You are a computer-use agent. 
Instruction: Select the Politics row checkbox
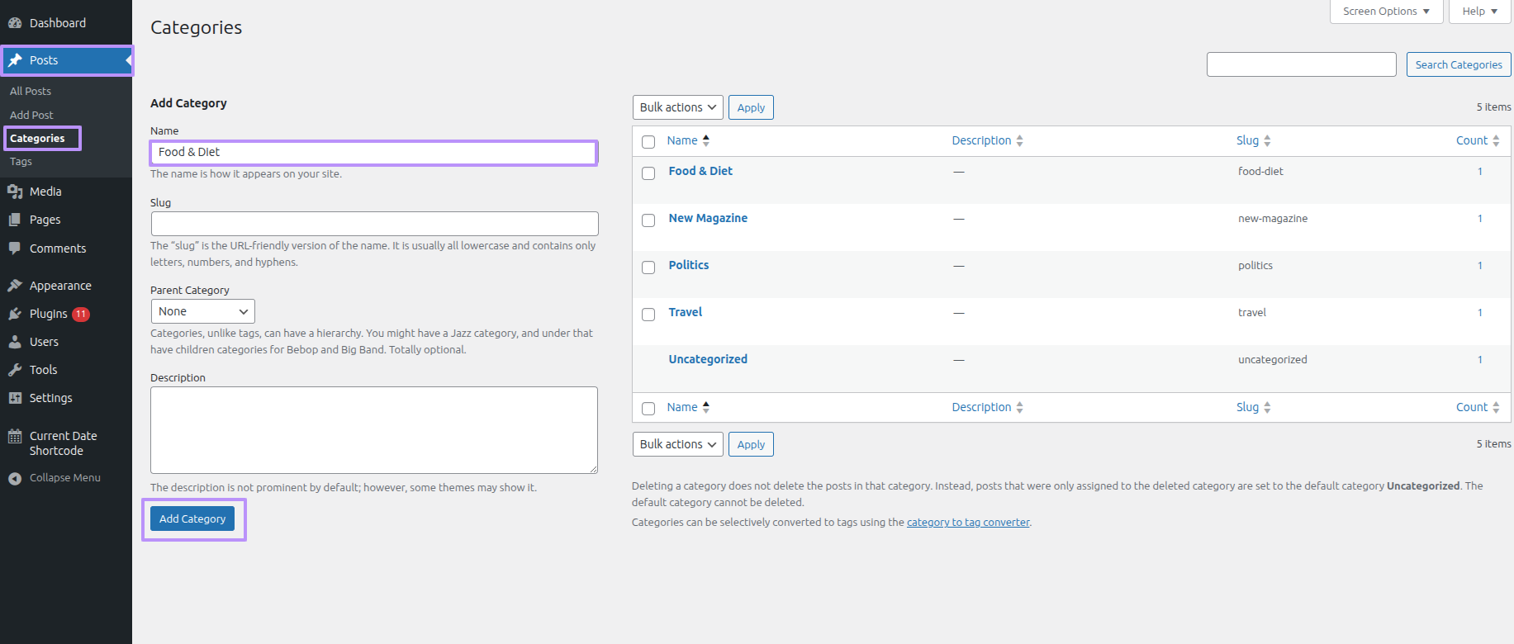[648, 268]
